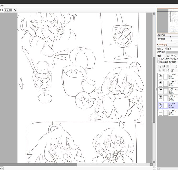Toggle move protection cross-arrow icon
This screenshot has height=170, width=178.
[x=175, y=56]
